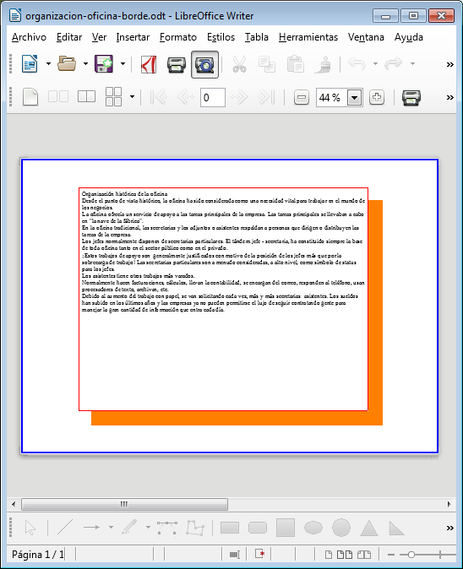Expand the multiple pages preview dropdown arrow
Screen dimensions: 463x569
pyautogui.click(x=132, y=97)
